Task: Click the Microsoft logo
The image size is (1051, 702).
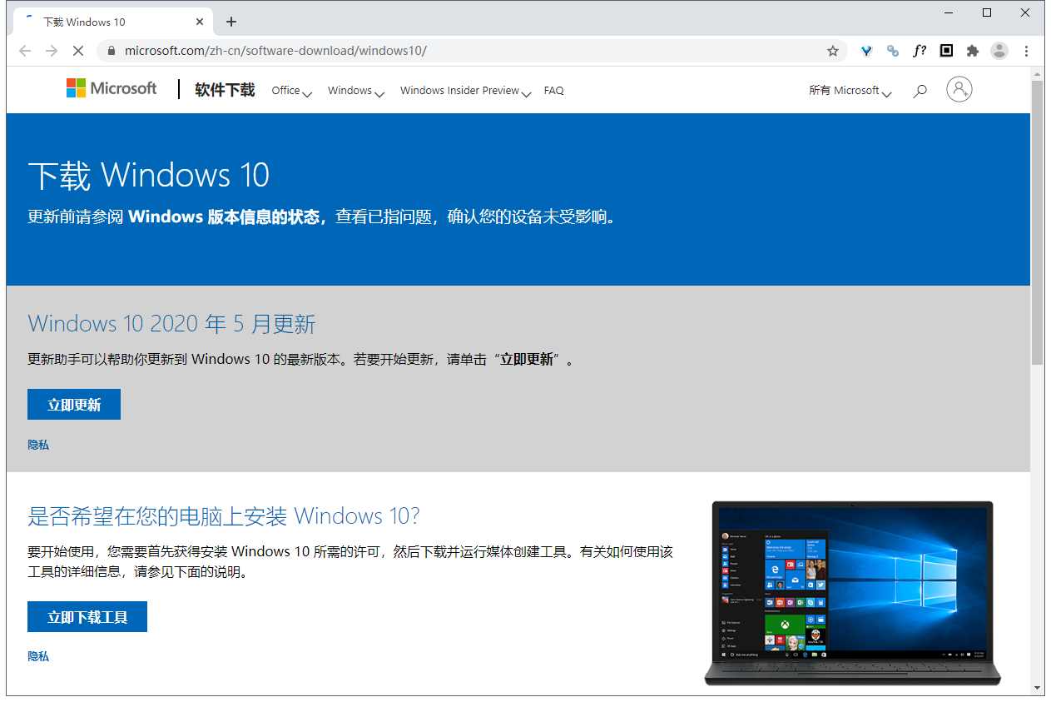Action: click(x=112, y=88)
